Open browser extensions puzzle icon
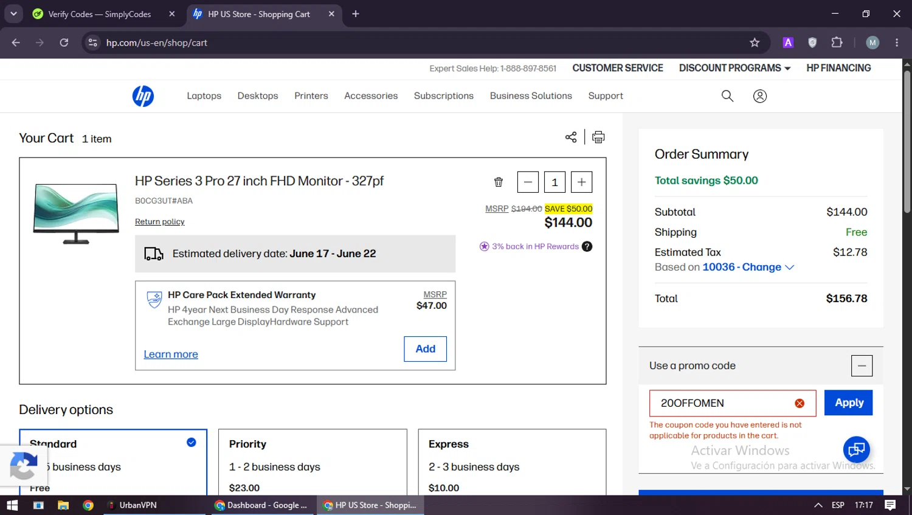 837,43
